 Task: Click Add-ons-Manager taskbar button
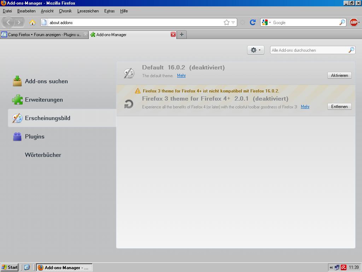click(x=64, y=267)
